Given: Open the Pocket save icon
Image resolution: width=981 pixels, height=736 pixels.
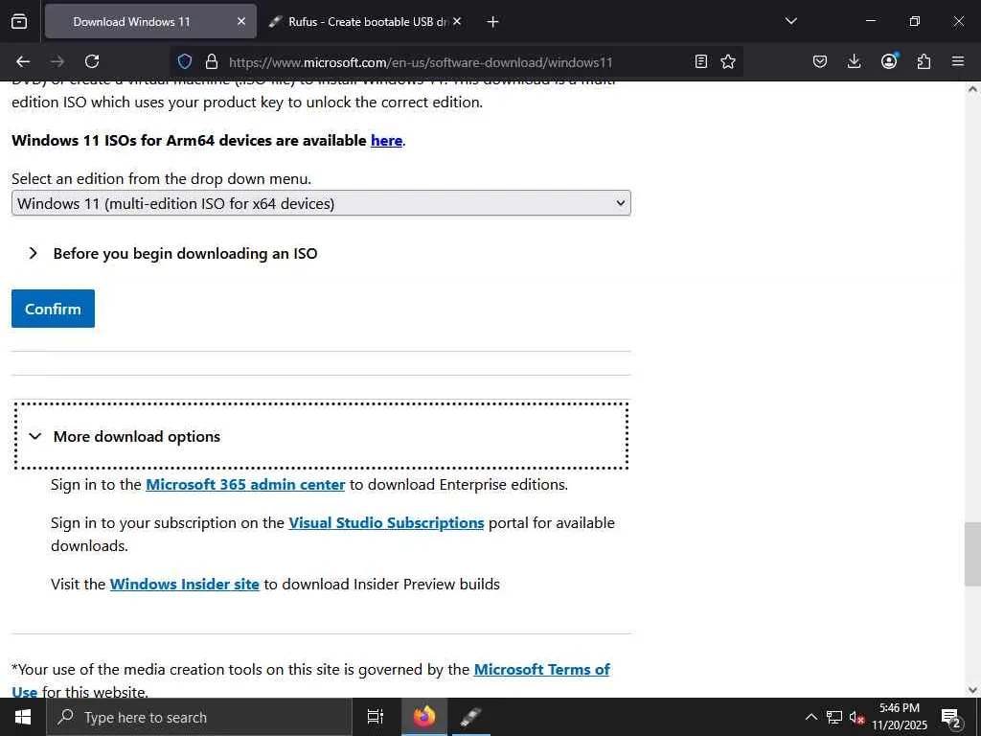Looking at the screenshot, I should (x=820, y=61).
